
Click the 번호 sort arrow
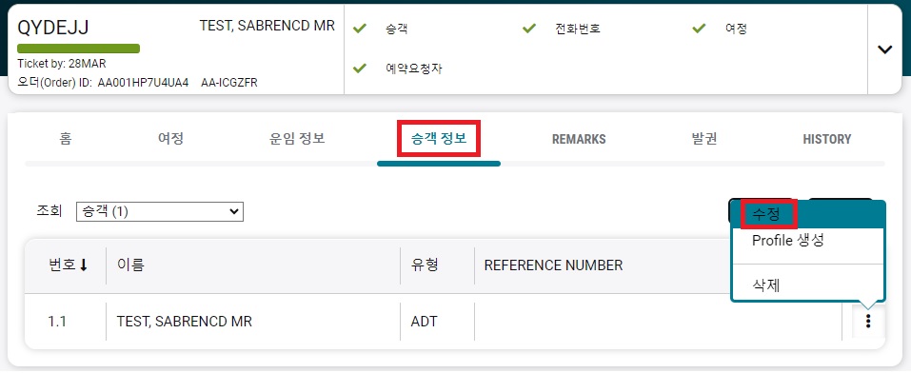[83, 265]
